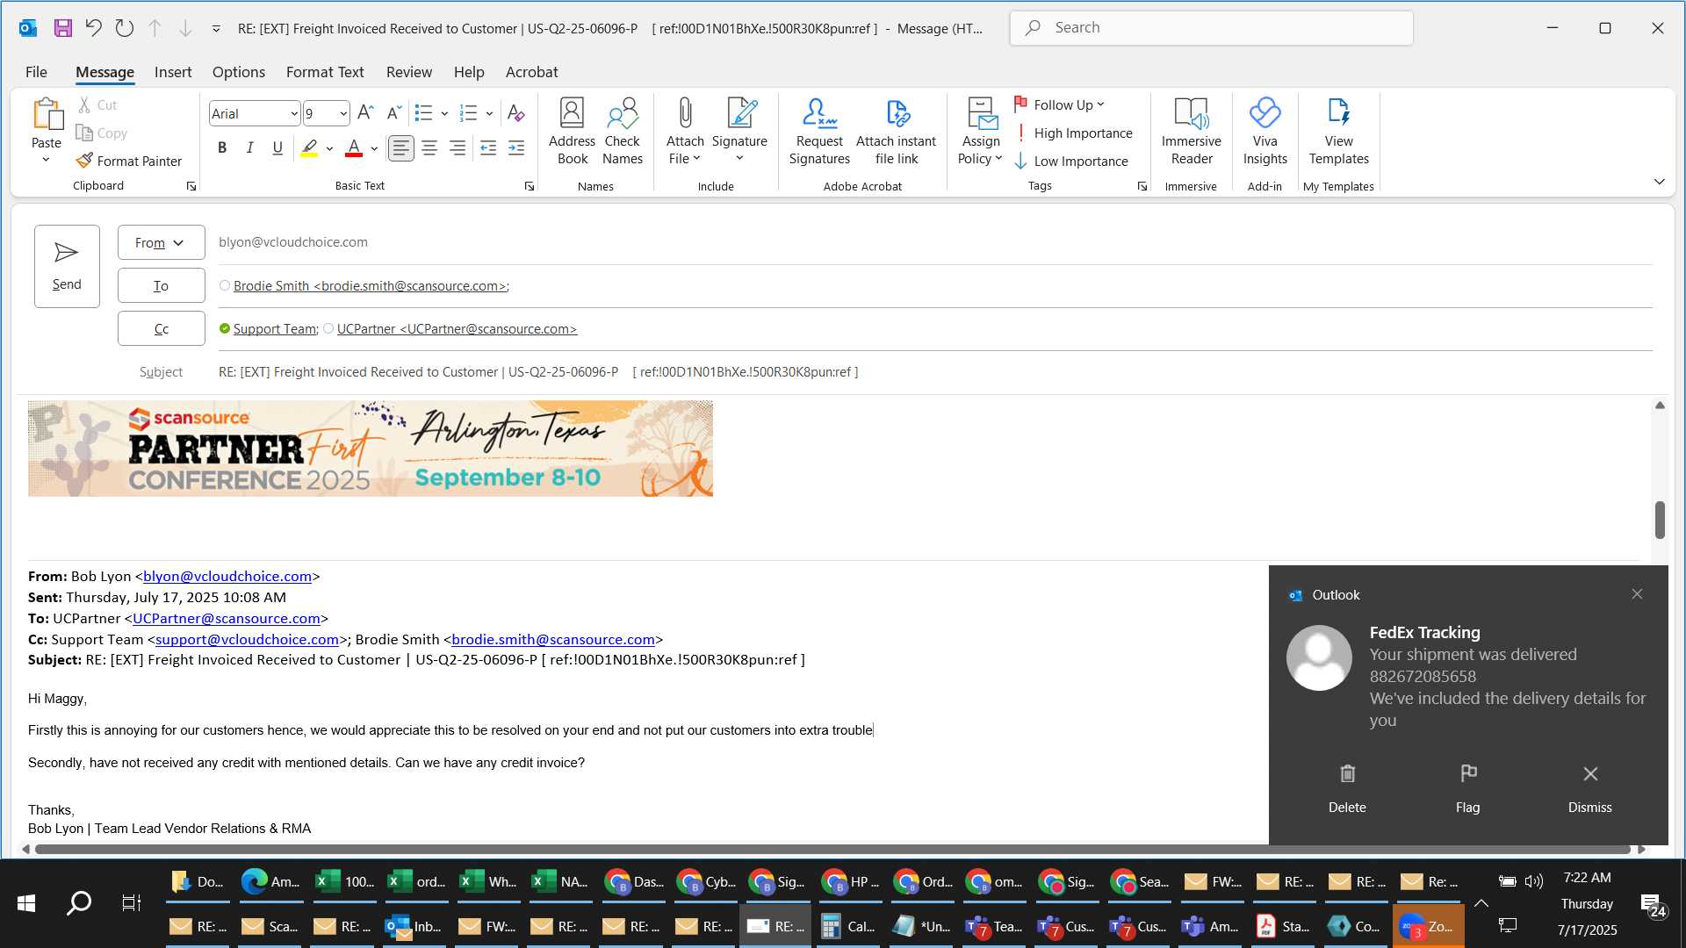Image resolution: width=1686 pixels, height=948 pixels.
Task: Expand Follow Up flag menu
Action: click(1060, 104)
